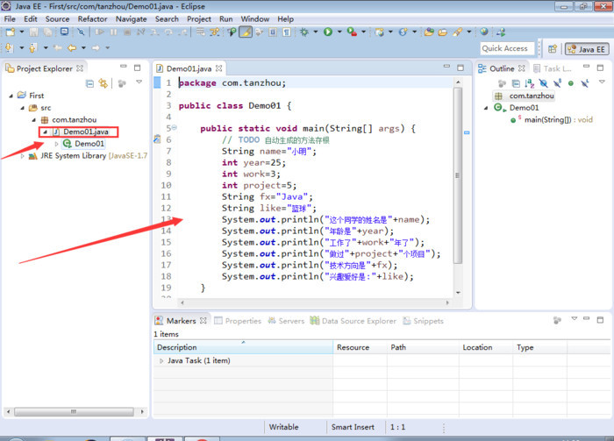The width and height of the screenshot is (614, 441).
Task: Open the Run button dropdown arrow
Action: [x=339, y=32]
